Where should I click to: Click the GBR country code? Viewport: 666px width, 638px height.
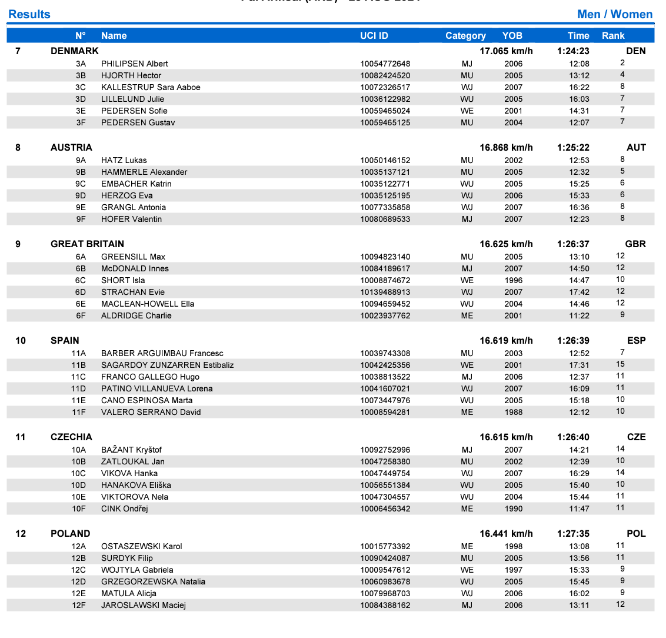pyautogui.click(x=635, y=244)
